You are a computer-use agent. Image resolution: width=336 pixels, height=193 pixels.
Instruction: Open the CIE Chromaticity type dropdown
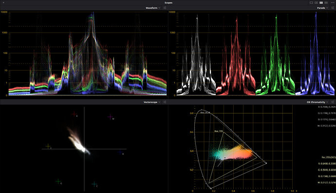pyautogui.click(x=317, y=102)
